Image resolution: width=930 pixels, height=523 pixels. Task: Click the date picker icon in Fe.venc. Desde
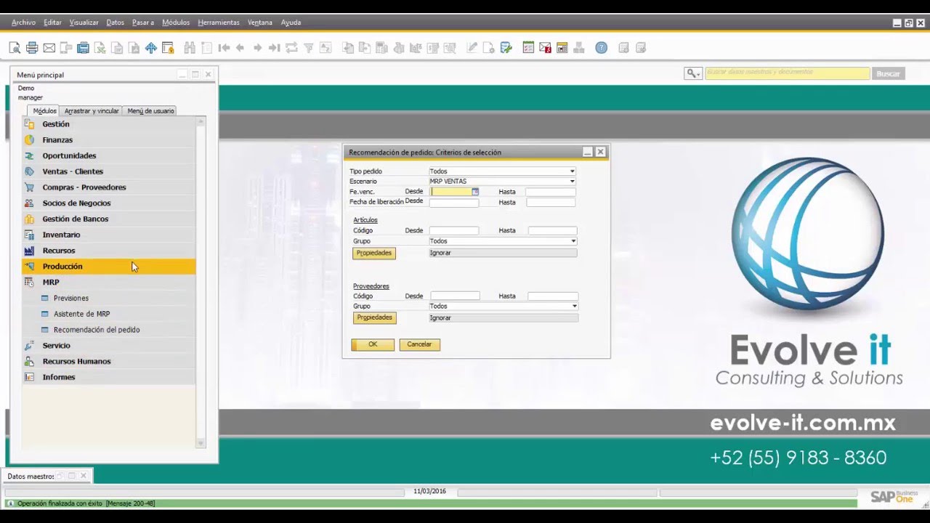point(475,192)
